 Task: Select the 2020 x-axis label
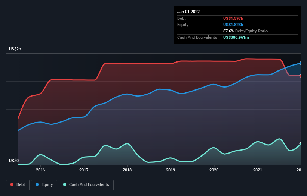tap(214, 170)
